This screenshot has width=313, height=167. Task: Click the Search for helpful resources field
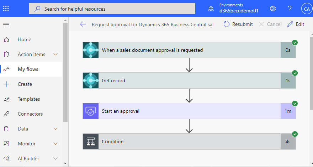pyautogui.click(x=112, y=9)
